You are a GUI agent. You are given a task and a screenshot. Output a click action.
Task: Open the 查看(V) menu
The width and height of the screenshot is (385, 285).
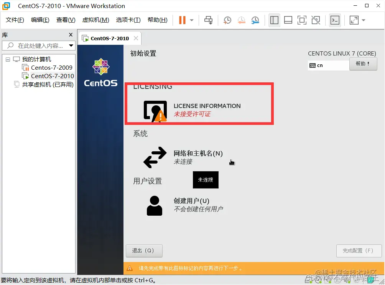(66, 20)
